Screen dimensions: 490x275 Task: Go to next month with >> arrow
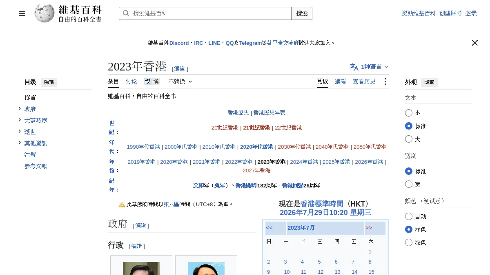(x=369, y=228)
